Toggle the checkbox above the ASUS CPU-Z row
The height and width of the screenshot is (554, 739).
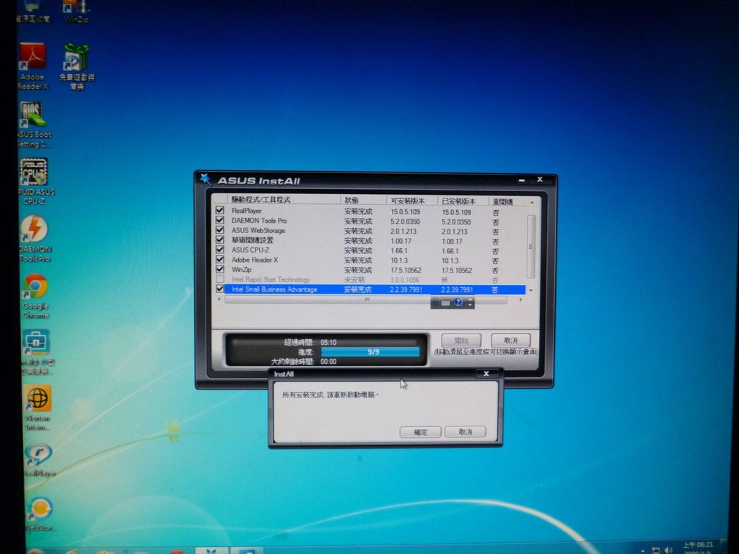click(219, 239)
